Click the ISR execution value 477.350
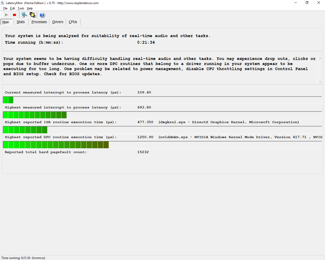This screenshot has width=325, height=260. (145, 122)
